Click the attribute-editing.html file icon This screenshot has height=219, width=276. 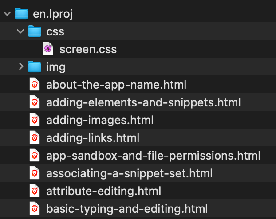click(x=35, y=191)
